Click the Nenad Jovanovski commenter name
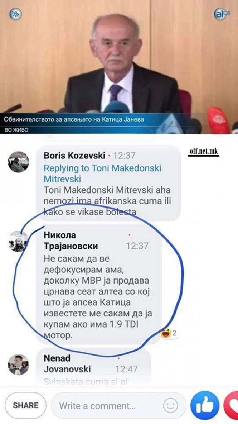This screenshot has height=424, width=238. click(x=67, y=364)
